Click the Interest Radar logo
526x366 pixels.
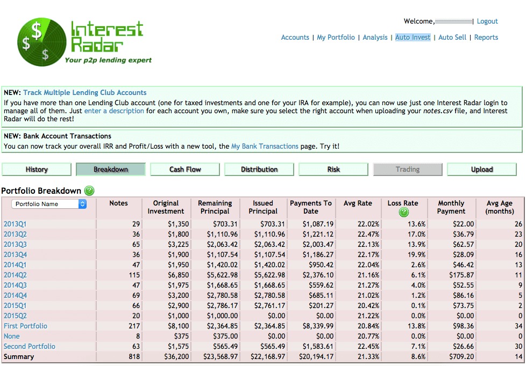click(x=83, y=41)
